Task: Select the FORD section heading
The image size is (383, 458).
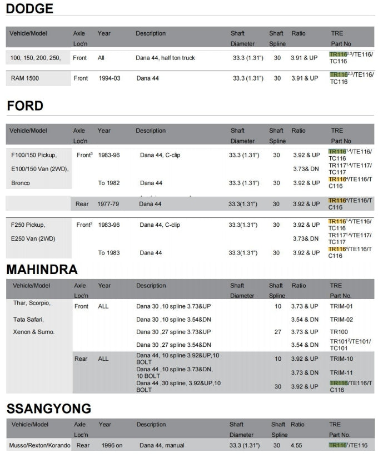Action: pyautogui.click(x=25, y=106)
